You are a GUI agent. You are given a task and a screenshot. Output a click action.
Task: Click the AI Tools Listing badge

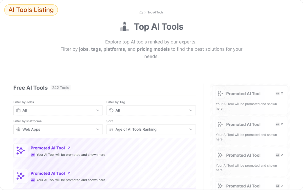point(31,10)
